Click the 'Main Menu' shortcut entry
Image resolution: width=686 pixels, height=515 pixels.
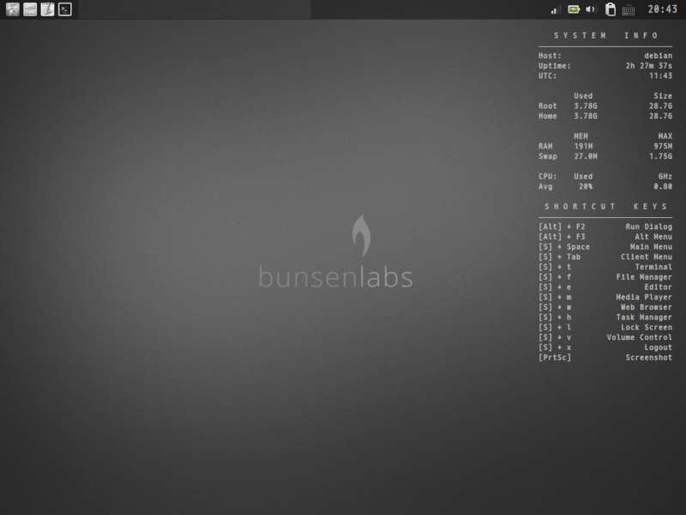651,247
